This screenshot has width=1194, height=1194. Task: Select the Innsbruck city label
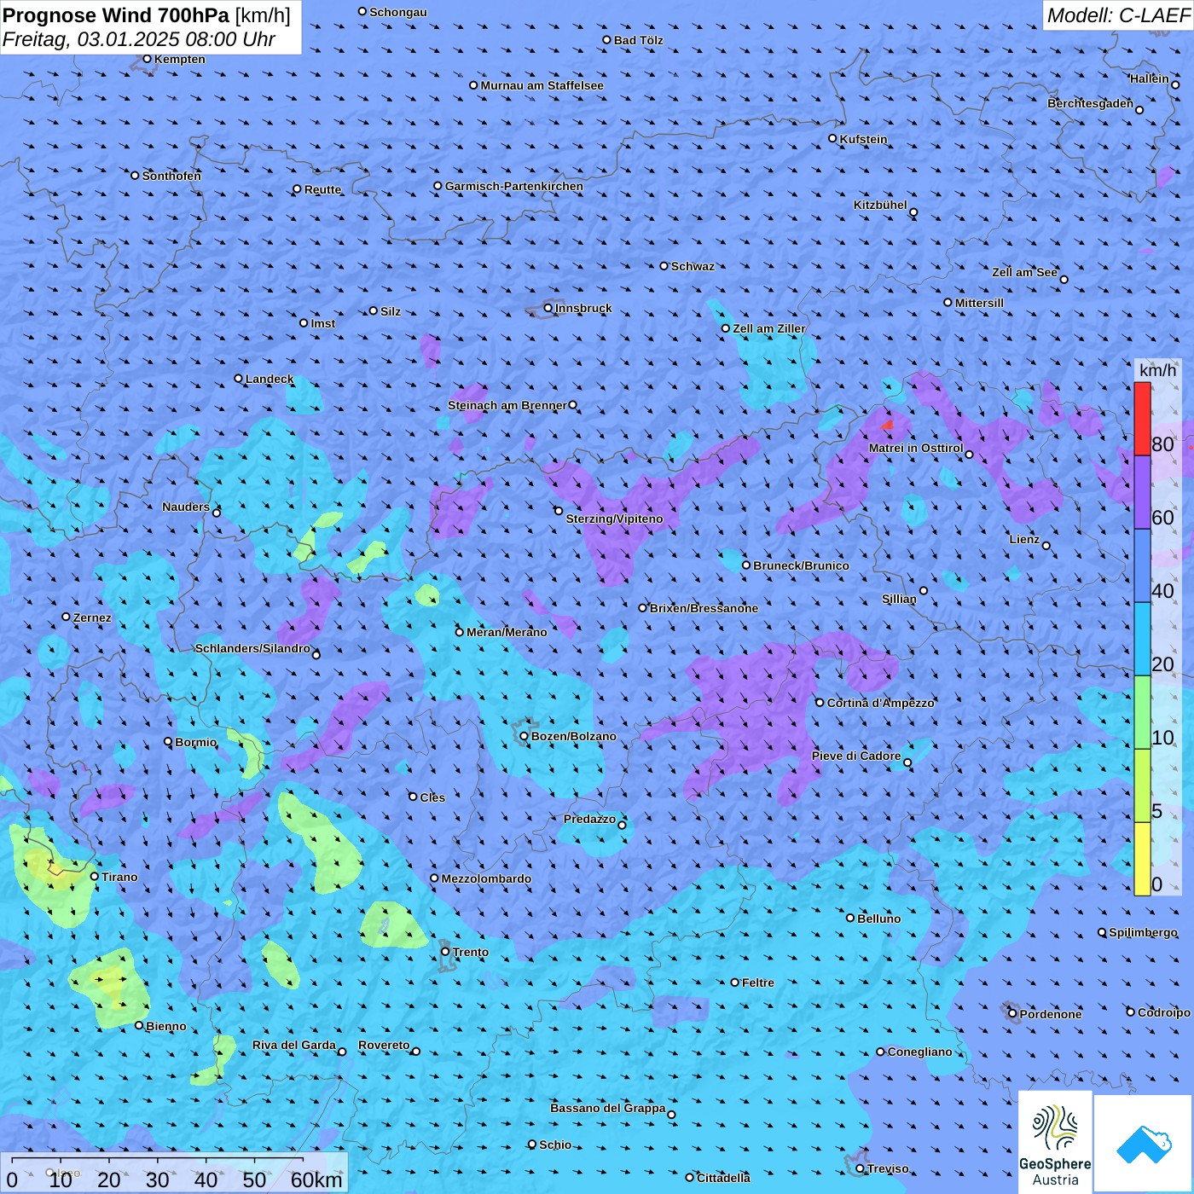pyautogui.click(x=583, y=308)
